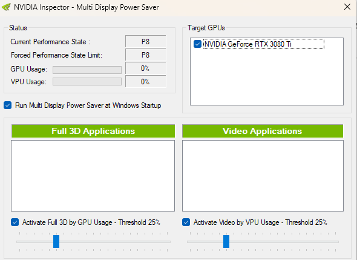Click the VPU usage threshold slider handle

pos(226,241)
